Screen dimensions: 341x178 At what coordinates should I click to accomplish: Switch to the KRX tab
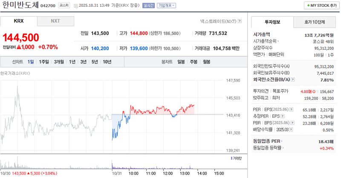click(19, 21)
